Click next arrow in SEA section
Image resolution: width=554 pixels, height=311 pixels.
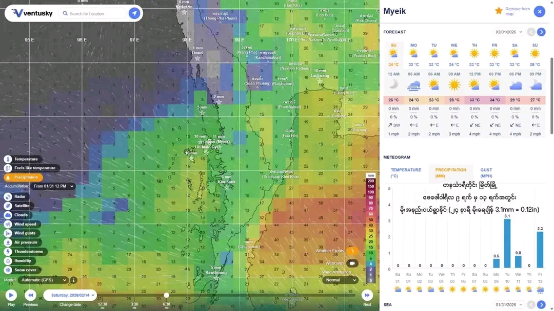(x=541, y=305)
